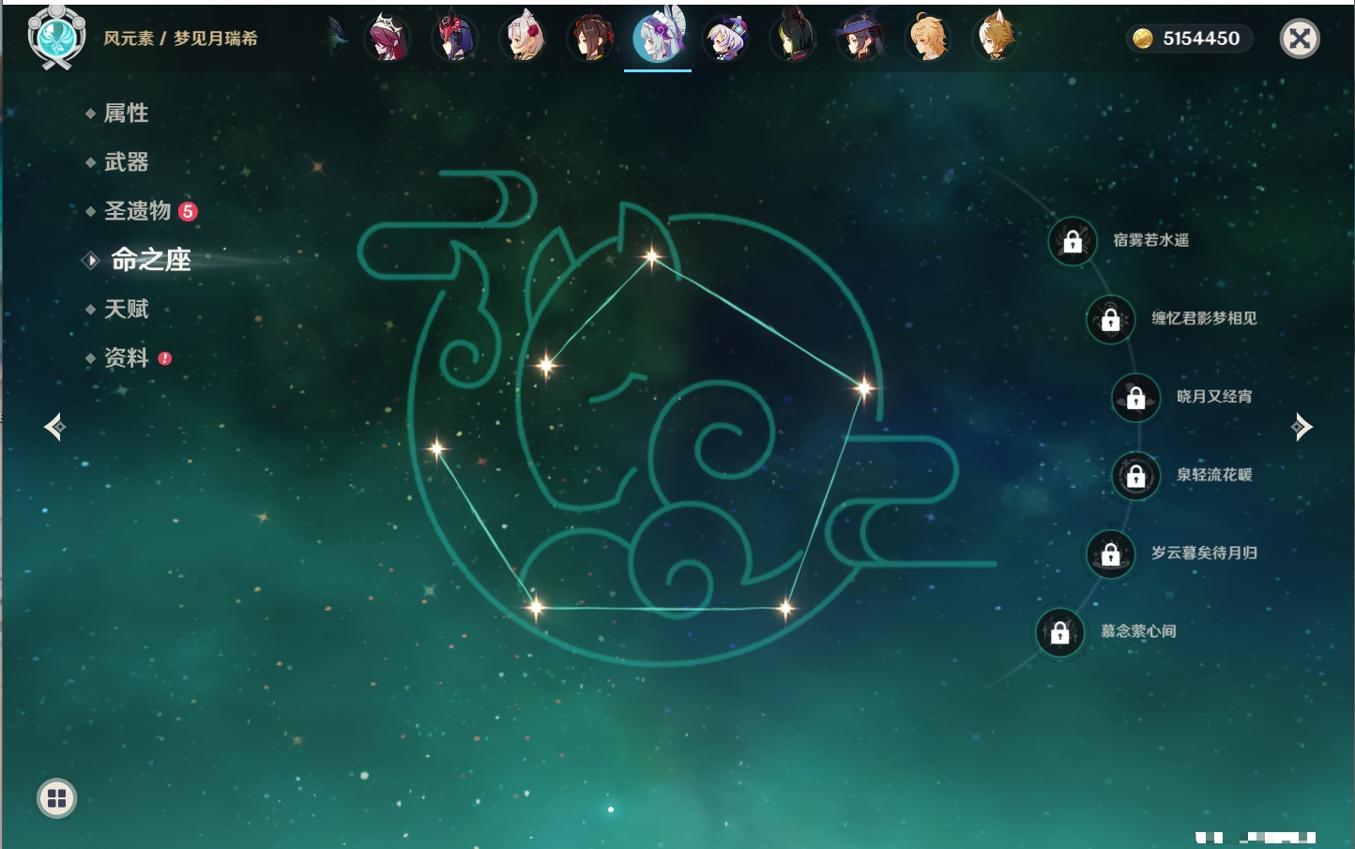Switch to Qiqi's purple-hat portrait
This screenshot has width=1355, height=849.
point(726,38)
